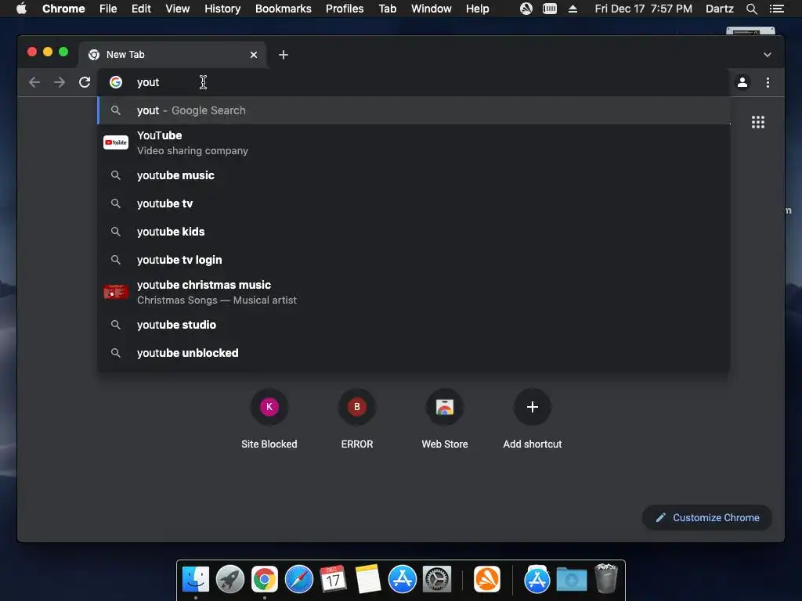Viewport: 802px width, 601px height.
Task: Select 'youtube tv login' suggestion
Action: point(414,260)
